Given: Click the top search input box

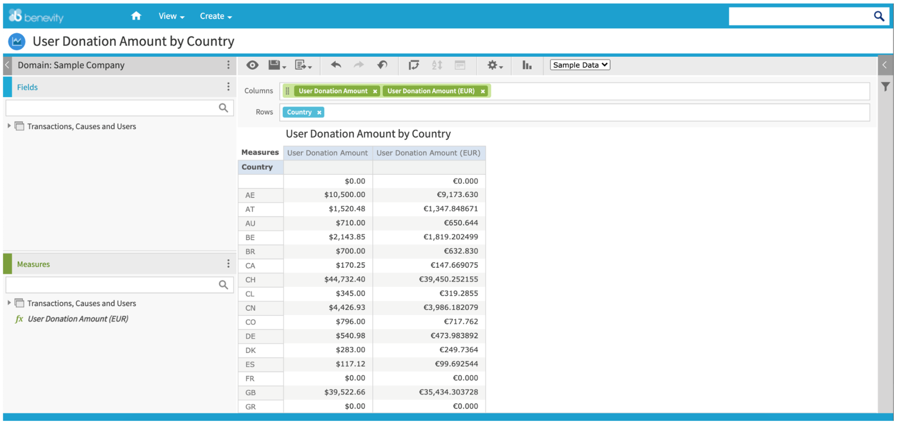Looking at the screenshot, I should 800,16.
